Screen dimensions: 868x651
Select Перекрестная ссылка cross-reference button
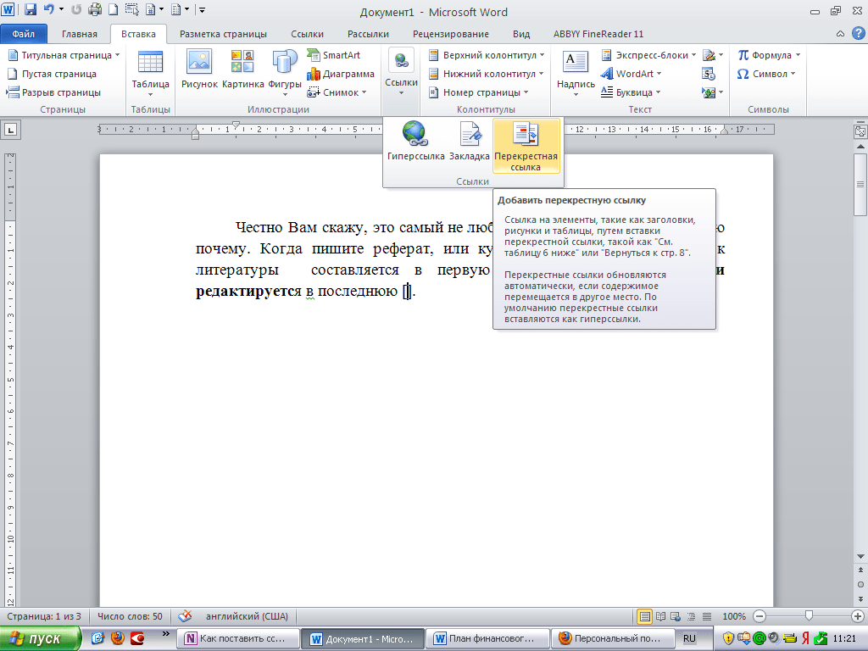[526, 146]
